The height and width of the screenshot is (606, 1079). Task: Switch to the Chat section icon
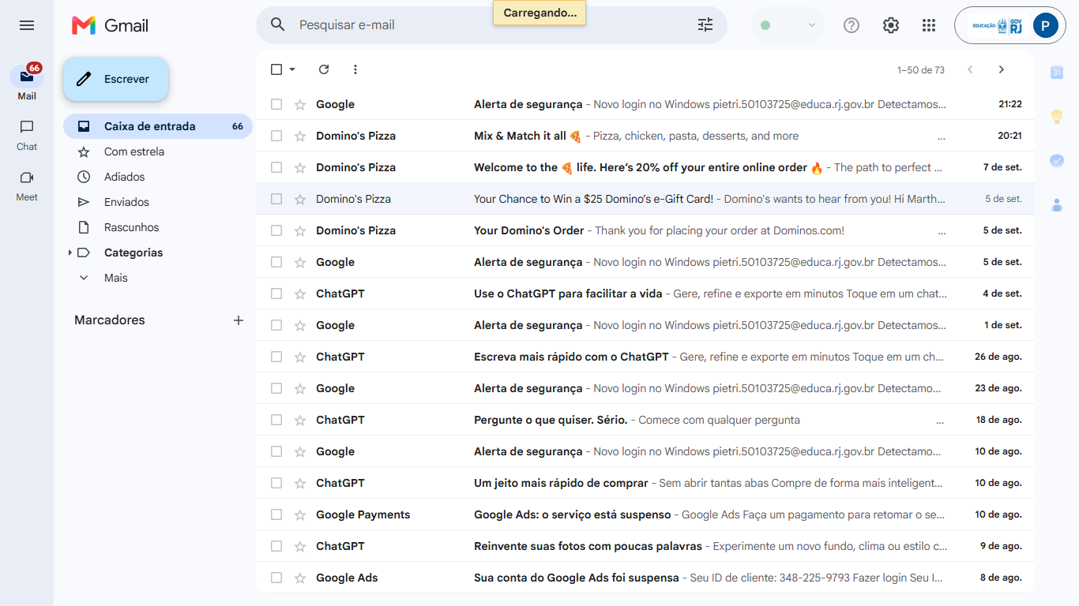[x=27, y=127]
